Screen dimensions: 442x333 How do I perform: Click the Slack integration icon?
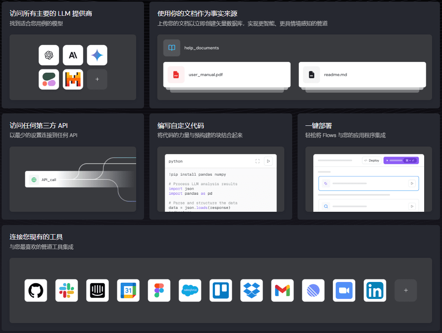66,290
